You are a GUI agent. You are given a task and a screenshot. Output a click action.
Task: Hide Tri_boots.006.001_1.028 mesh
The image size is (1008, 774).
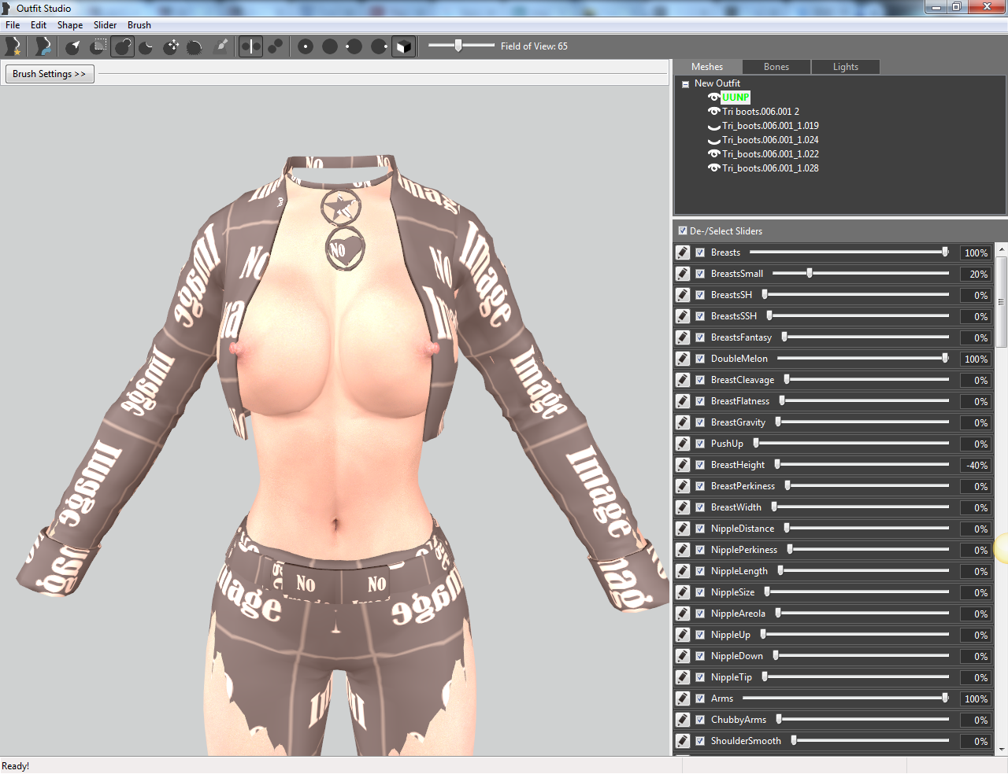714,168
